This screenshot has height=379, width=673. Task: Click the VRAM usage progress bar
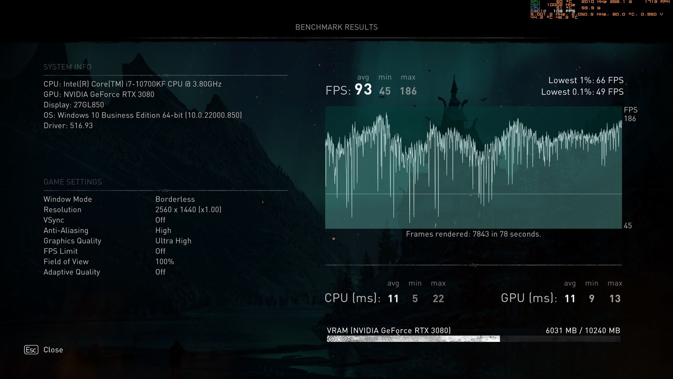click(473, 339)
